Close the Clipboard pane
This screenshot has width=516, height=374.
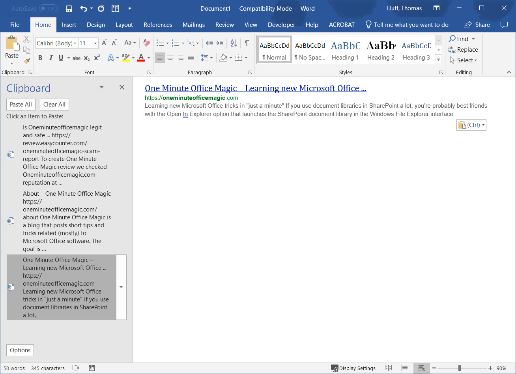point(122,87)
